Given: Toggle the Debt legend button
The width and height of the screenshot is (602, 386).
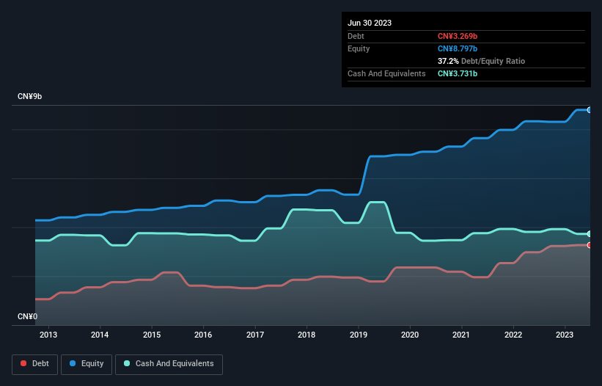Looking at the screenshot, I should (35, 364).
